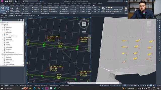Select Catchments in Toolspace tree
161x90 pixels.
pos(8,37)
